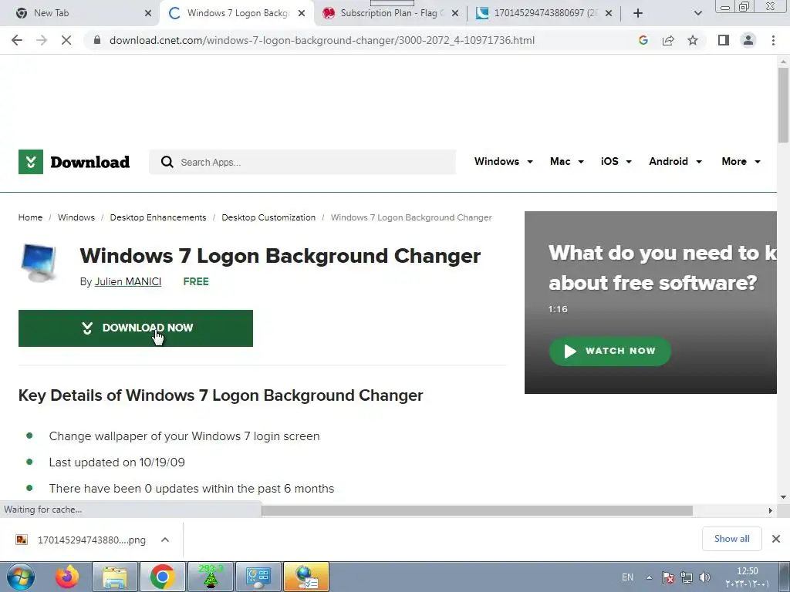Open the downloaded png file options chevron
This screenshot has height=592, width=790.
tap(165, 540)
